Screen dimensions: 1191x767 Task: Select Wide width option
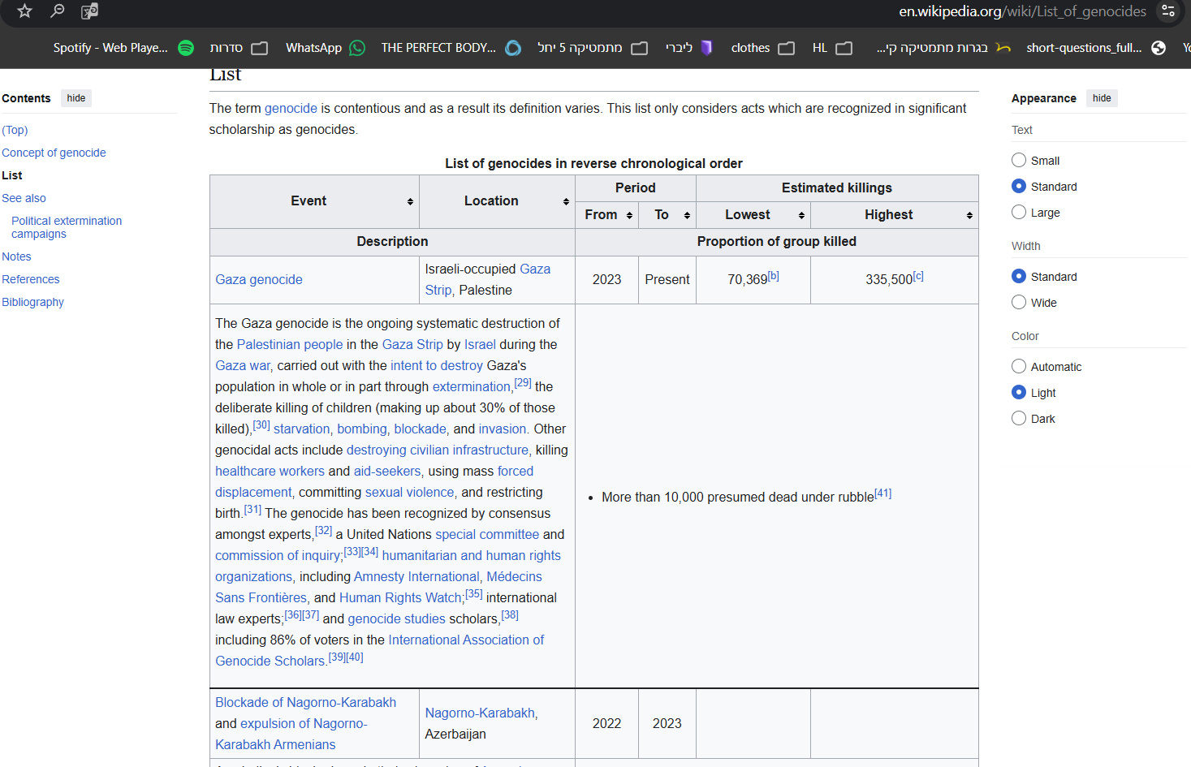(1019, 302)
